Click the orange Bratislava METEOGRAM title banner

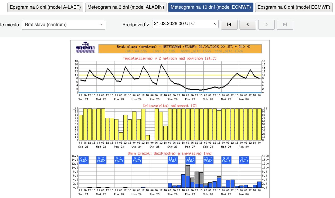pos(180,49)
